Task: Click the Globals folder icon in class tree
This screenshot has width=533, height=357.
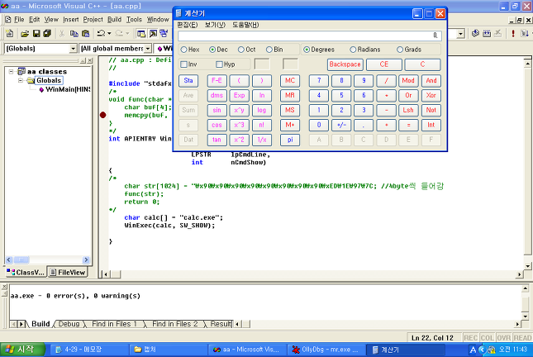Action: [x=31, y=81]
